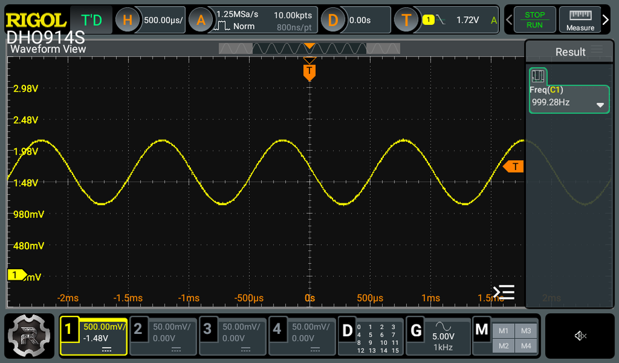The height and width of the screenshot is (363, 619).
Task: Enable channel 4
Action: (x=277, y=329)
